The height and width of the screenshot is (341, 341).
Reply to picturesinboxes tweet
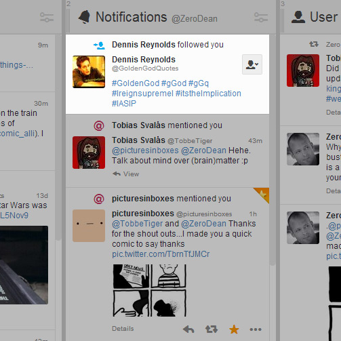[188, 329]
